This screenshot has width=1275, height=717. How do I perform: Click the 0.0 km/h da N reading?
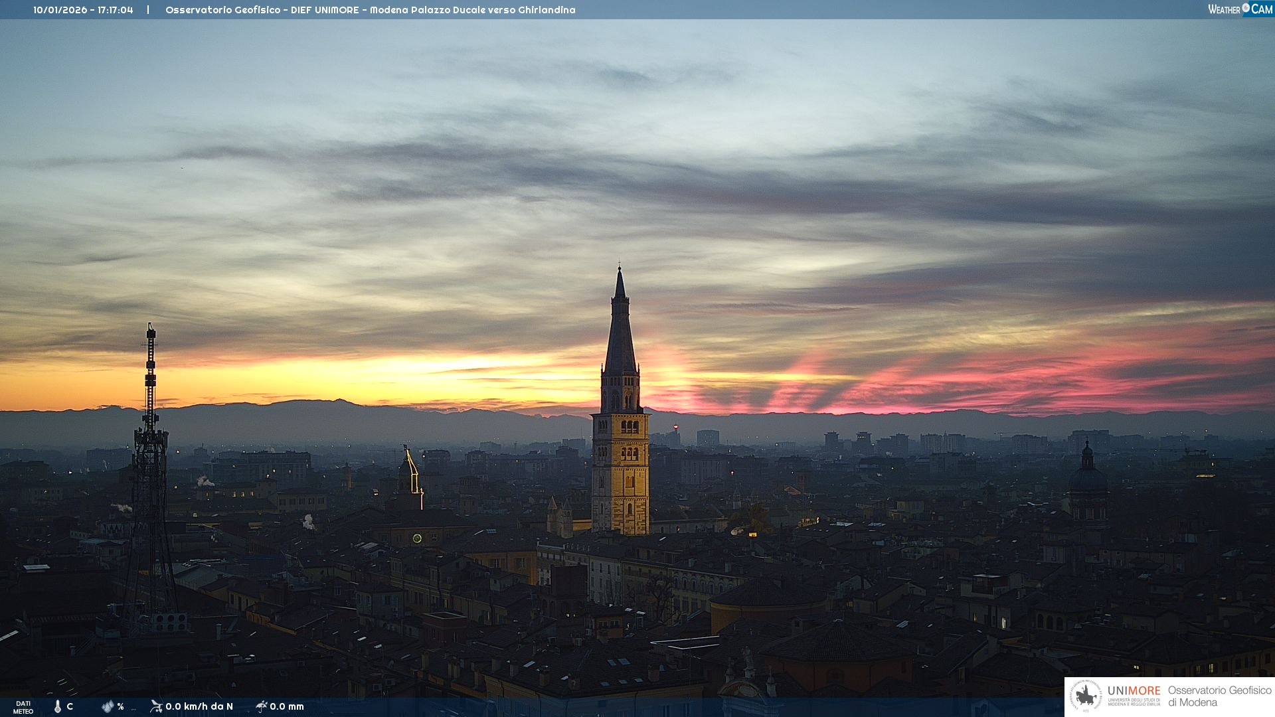click(199, 706)
